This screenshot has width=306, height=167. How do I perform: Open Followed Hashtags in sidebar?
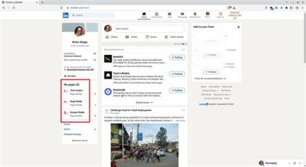(72, 134)
